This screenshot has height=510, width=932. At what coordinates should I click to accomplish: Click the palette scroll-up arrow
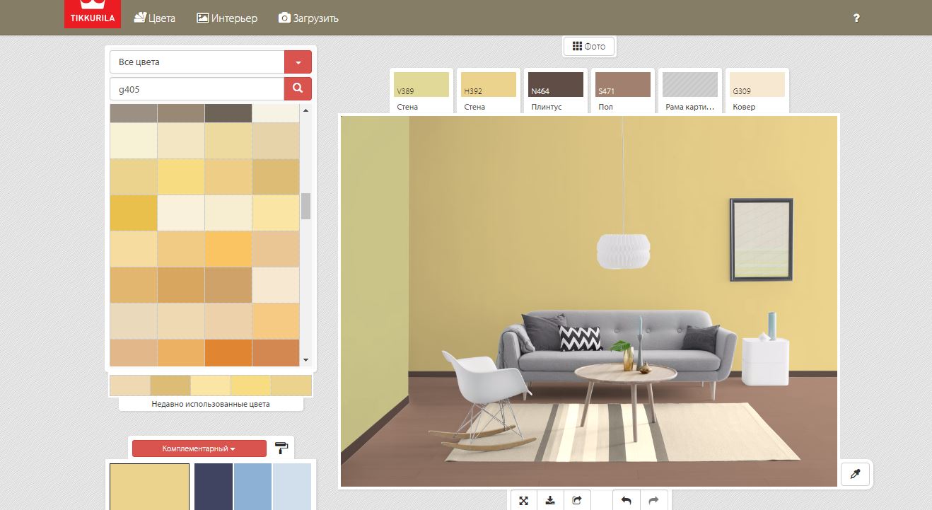point(306,110)
